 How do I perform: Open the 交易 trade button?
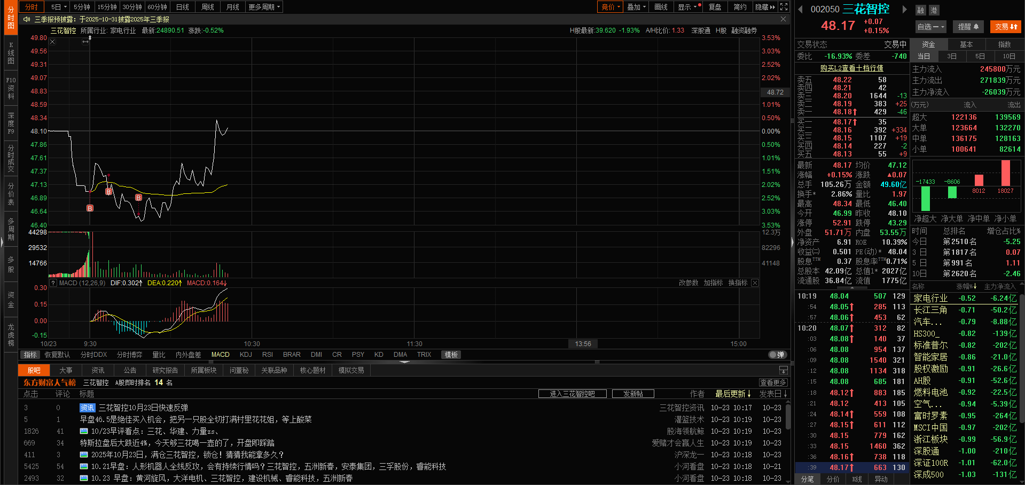(x=1006, y=27)
